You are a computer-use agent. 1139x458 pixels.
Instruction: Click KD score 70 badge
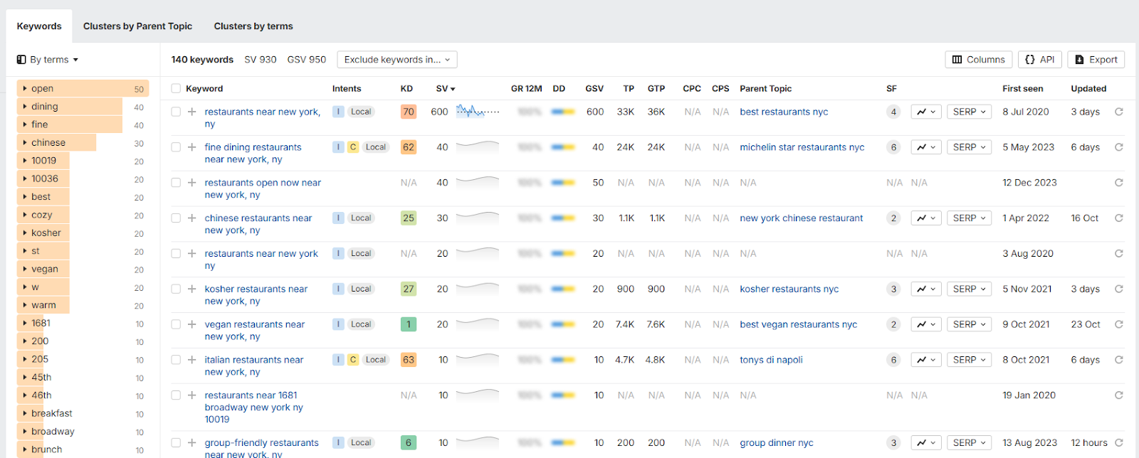409,112
